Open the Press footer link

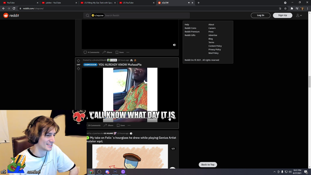(211, 32)
